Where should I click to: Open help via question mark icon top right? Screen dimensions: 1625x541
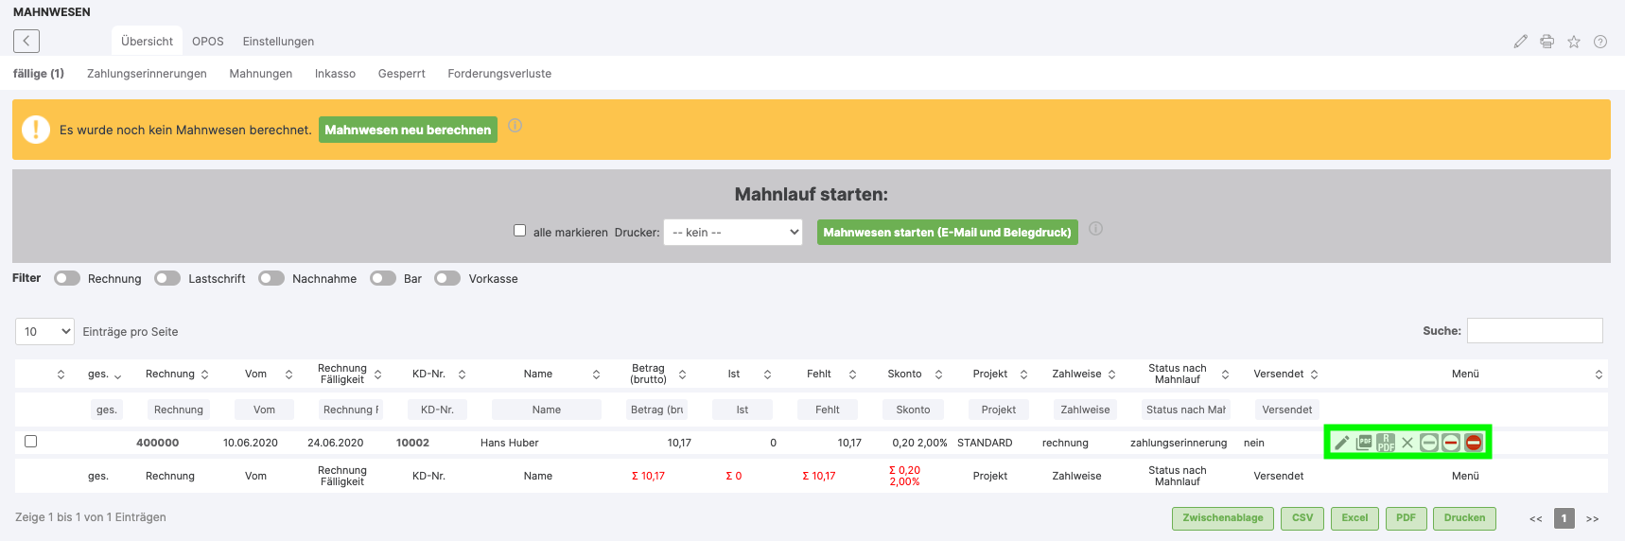point(1600,42)
